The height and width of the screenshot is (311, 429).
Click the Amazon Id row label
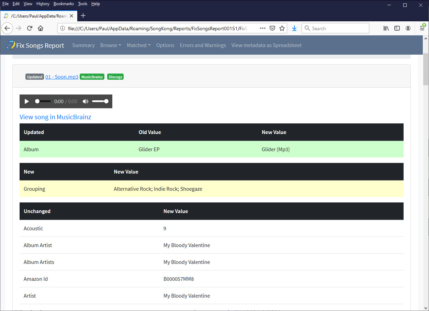[36, 279]
